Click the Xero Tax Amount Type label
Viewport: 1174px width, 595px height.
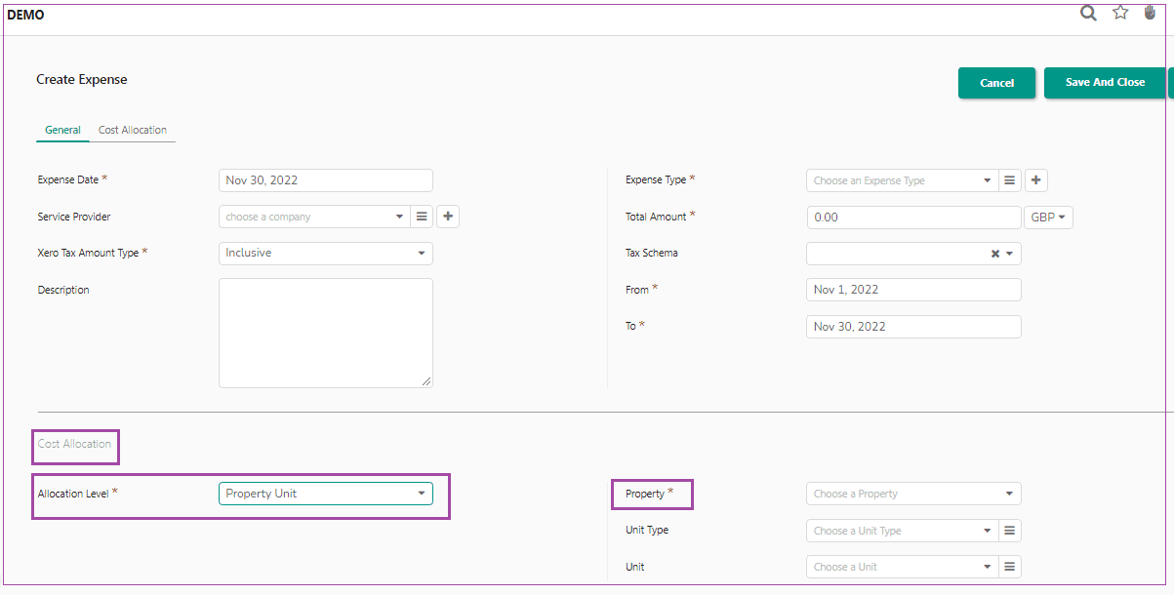click(x=88, y=253)
